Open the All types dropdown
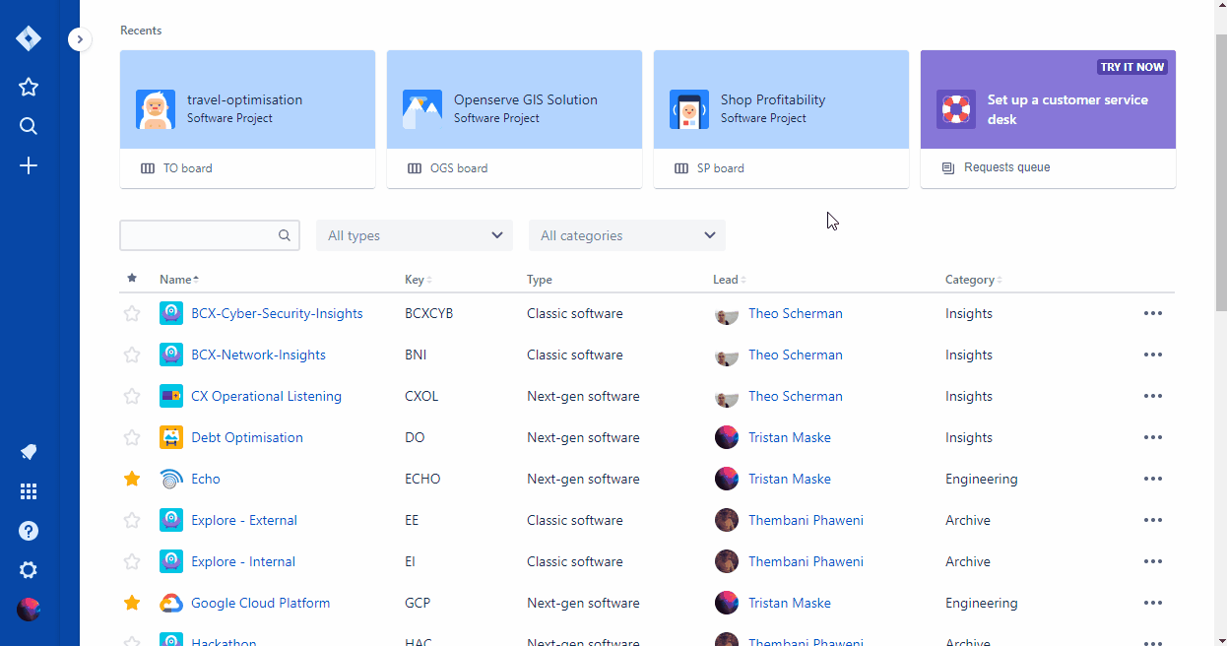1227x646 pixels. (415, 235)
